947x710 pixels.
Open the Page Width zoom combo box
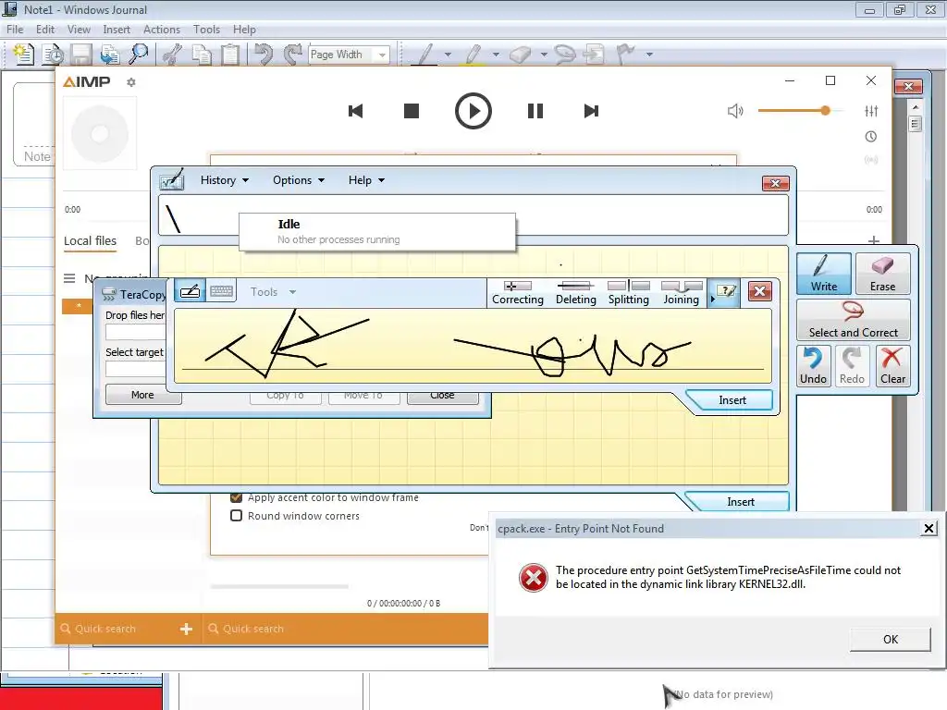pos(349,55)
